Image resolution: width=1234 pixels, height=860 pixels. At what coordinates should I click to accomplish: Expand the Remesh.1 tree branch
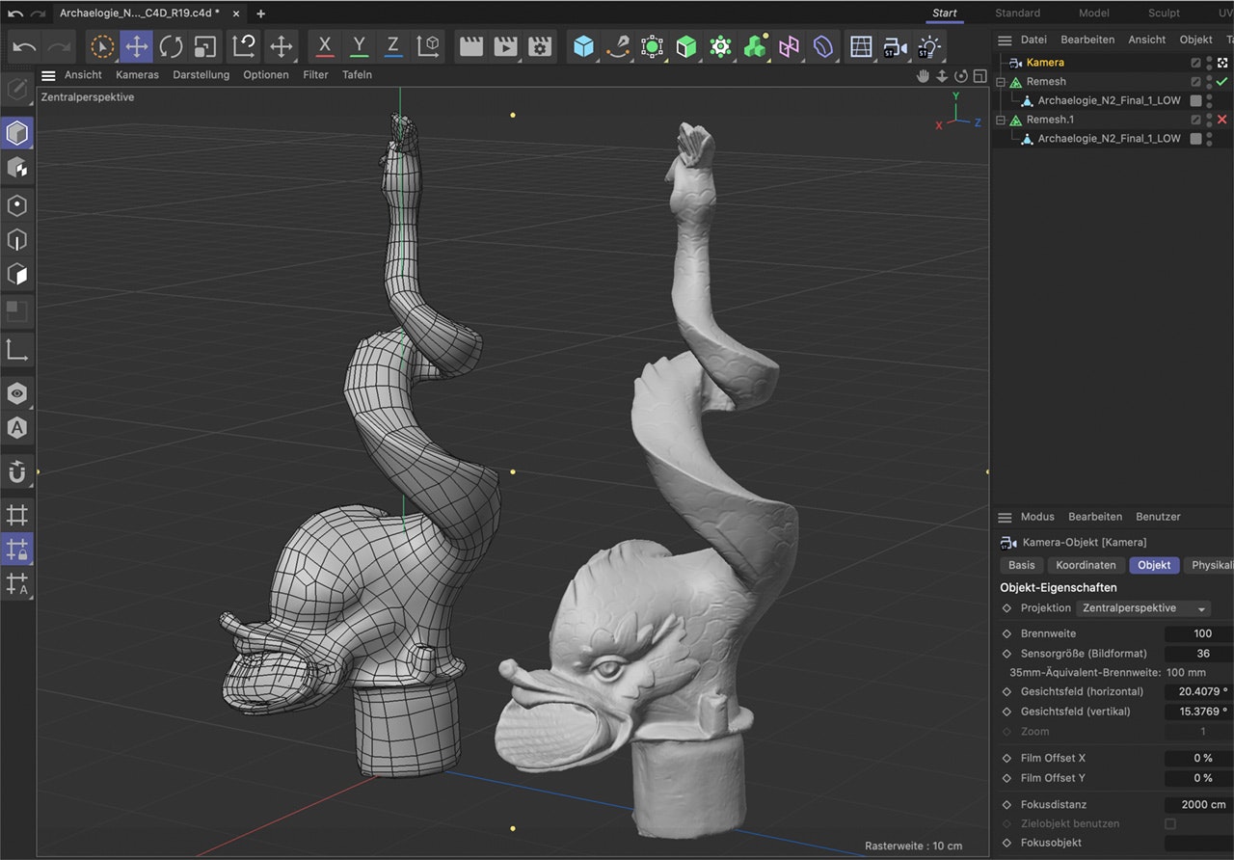click(x=1000, y=119)
